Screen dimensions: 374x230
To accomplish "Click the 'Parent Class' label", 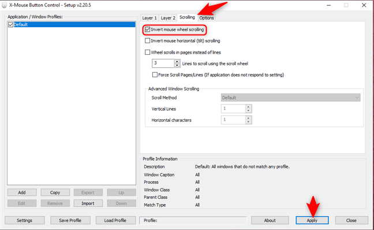I will point(155,197).
